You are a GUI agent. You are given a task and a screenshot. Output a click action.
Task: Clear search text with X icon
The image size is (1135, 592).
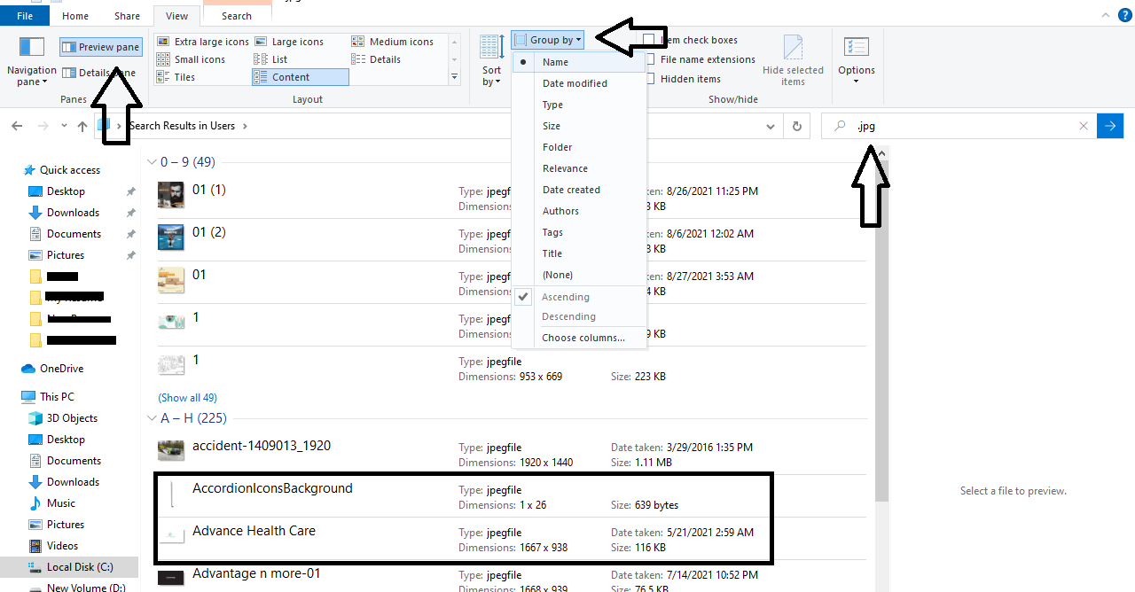1083,127
